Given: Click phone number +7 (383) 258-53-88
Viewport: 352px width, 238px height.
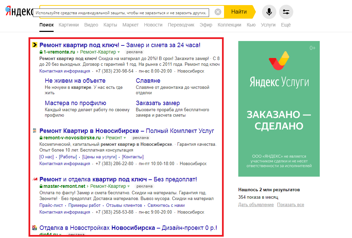Looking at the screenshot, I should pos(114,212).
